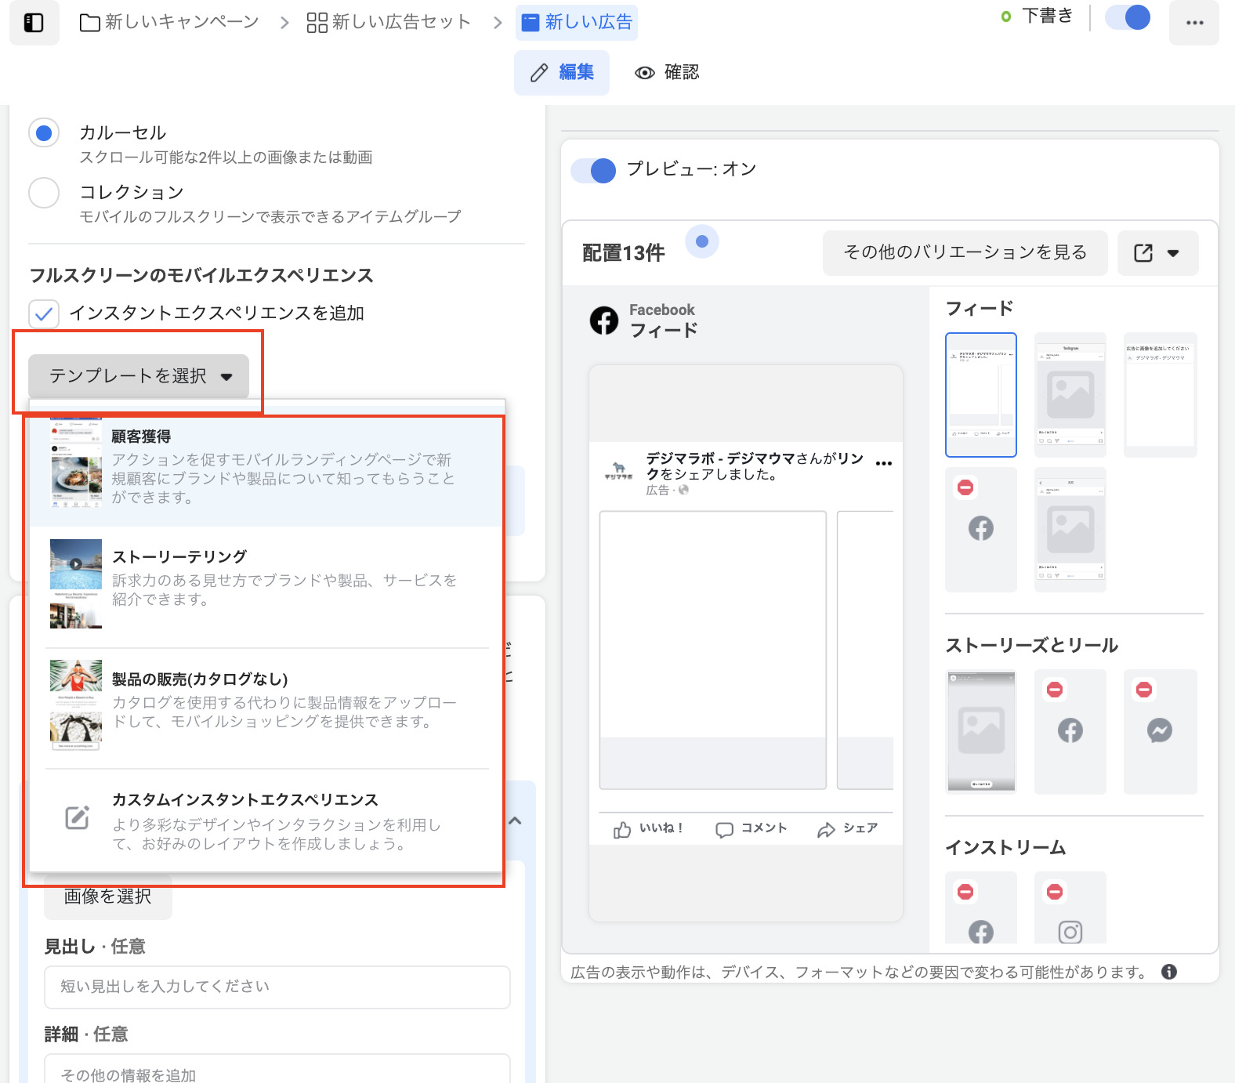Expand the テンプレートを選択 dropdown
The height and width of the screenshot is (1083, 1235).
click(139, 376)
